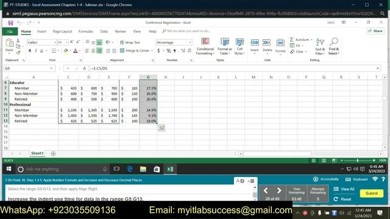Add a new sheet with the plus icon
390x219 pixels.
pyautogui.click(x=53, y=154)
